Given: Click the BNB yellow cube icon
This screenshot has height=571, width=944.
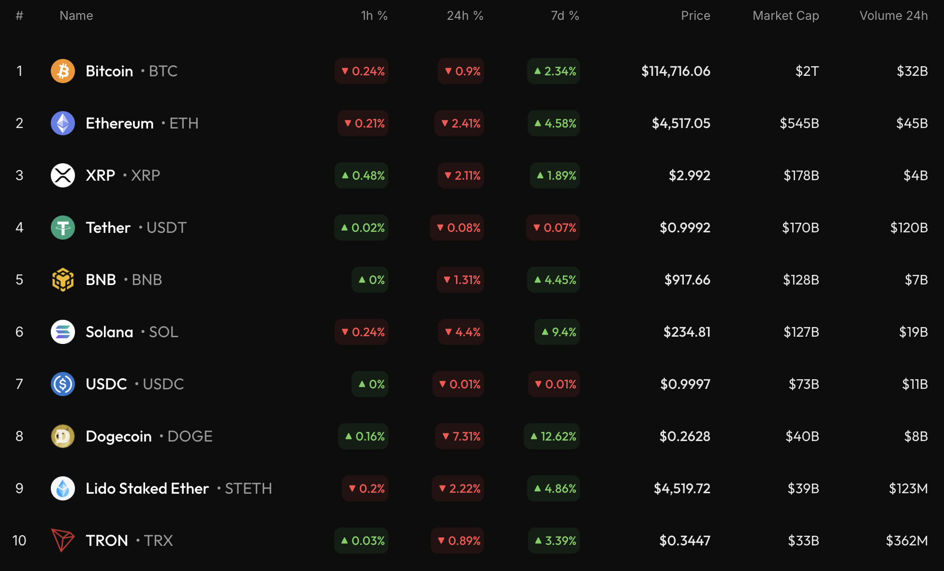Looking at the screenshot, I should pyautogui.click(x=63, y=280).
